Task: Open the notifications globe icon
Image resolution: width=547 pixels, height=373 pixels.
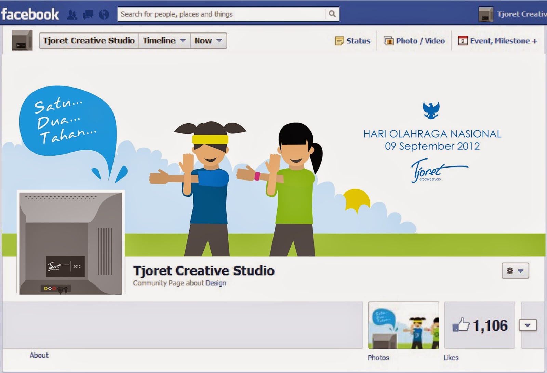Action: [x=104, y=15]
